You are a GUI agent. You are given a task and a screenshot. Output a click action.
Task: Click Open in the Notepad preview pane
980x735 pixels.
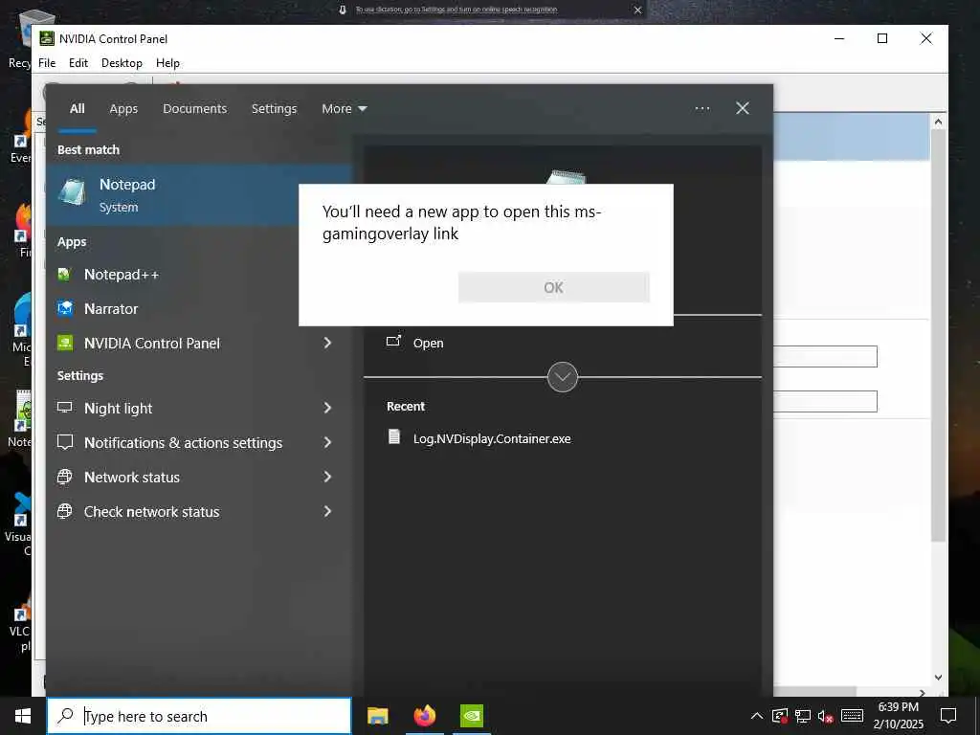(428, 344)
